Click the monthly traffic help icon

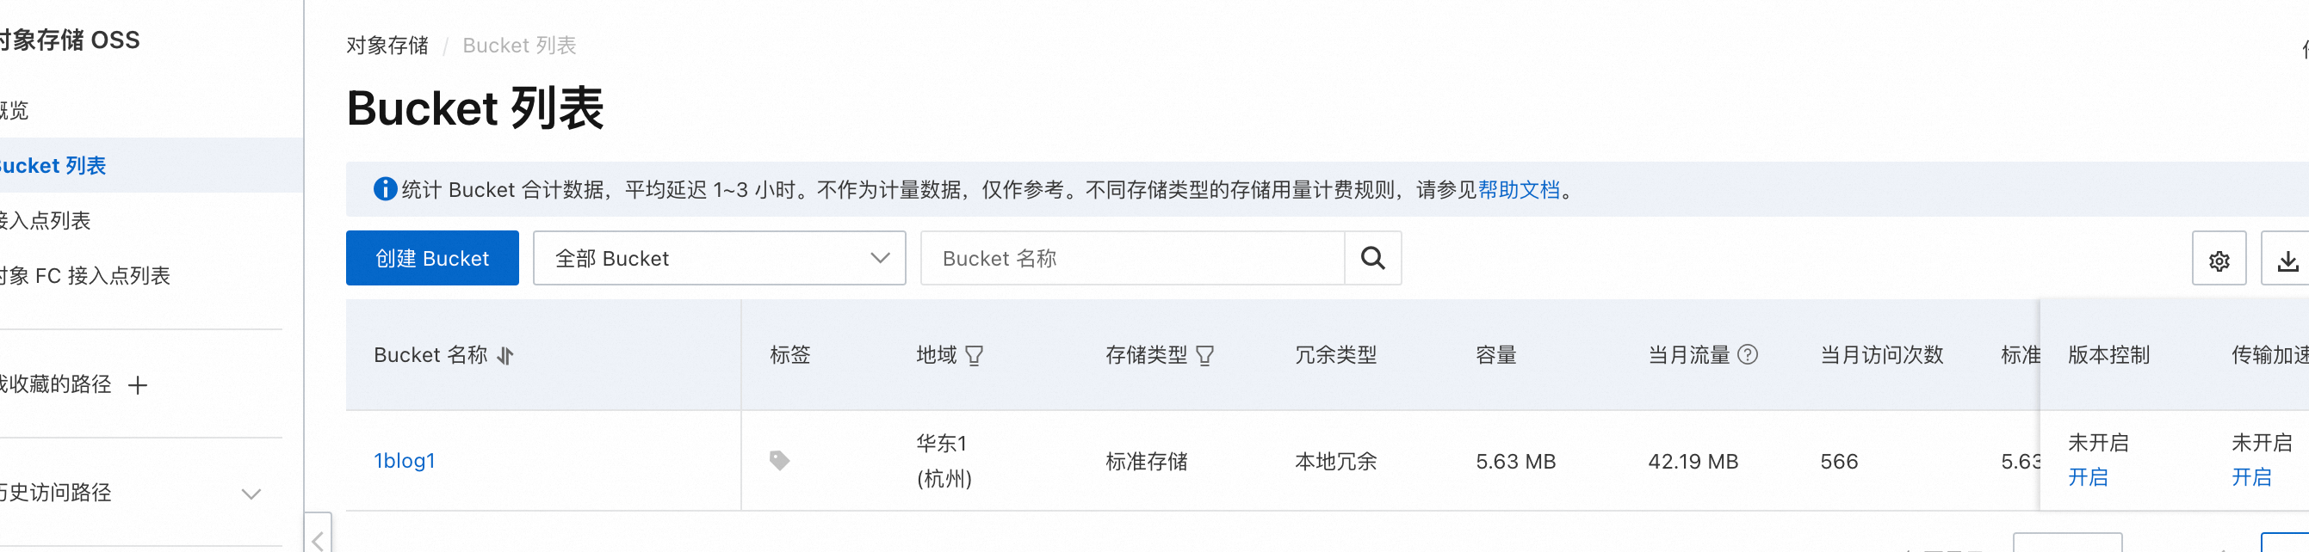click(1747, 355)
